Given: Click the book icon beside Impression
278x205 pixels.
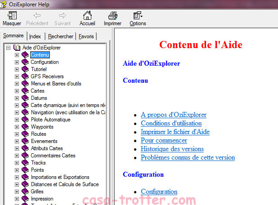Looking at the screenshot, I should point(25,199).
